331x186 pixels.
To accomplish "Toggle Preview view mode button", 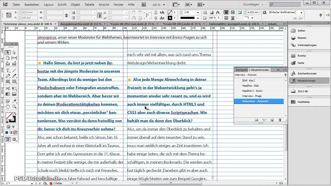I will click(x=14, y=139).
